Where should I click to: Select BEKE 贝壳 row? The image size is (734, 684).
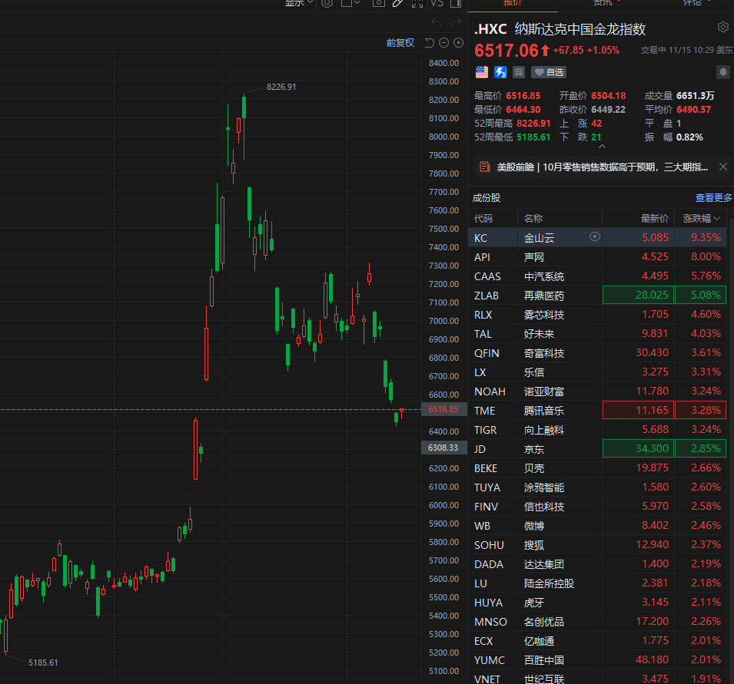tap(597, 468)
